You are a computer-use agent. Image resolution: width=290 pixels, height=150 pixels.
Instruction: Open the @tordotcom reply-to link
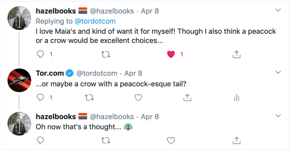coord(95,21)
